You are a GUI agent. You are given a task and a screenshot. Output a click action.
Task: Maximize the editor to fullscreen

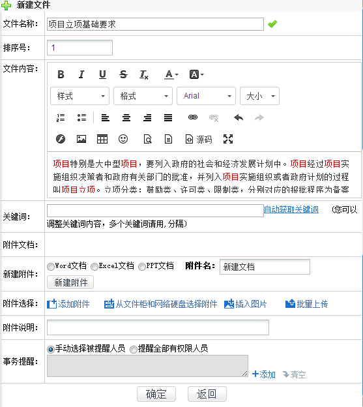(x=228, y=139)
